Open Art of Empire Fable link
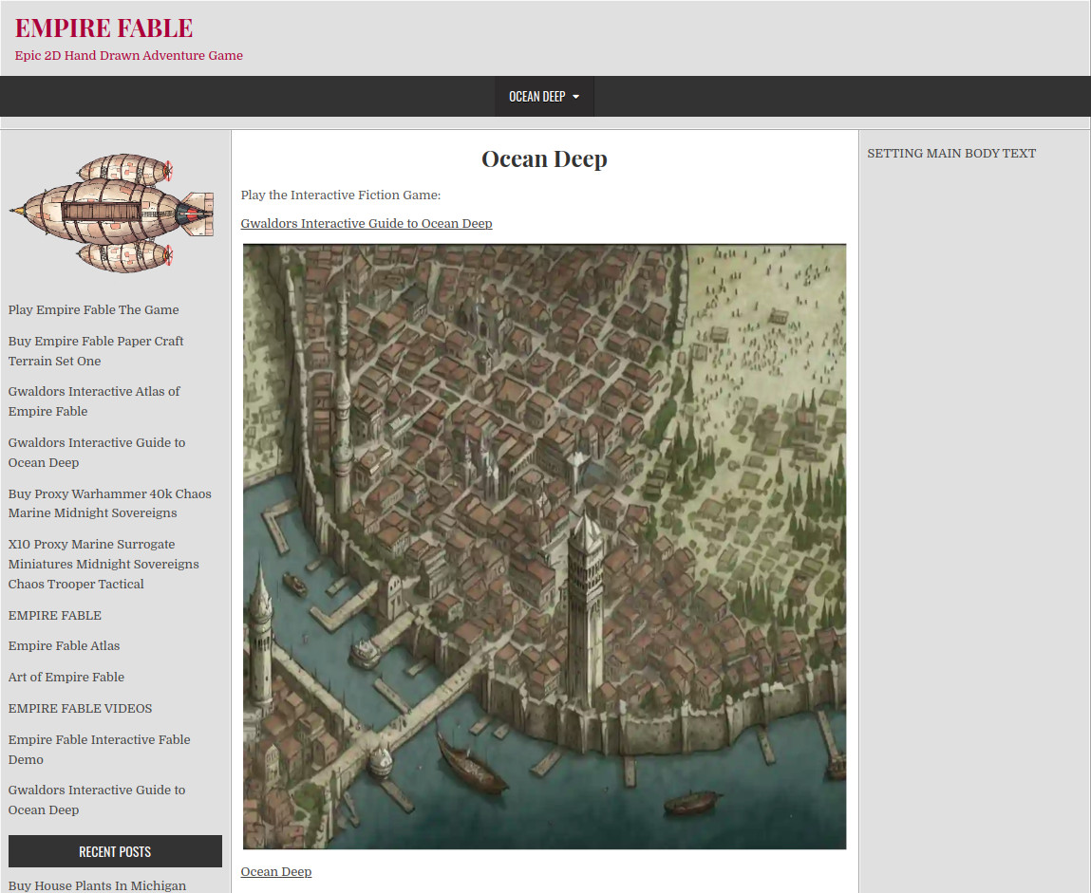 click(66, 677)
